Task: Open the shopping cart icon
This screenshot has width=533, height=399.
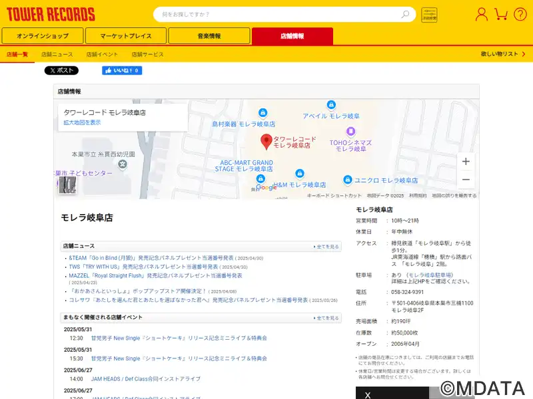Action: pyautogui.click(x=501, y=14)
